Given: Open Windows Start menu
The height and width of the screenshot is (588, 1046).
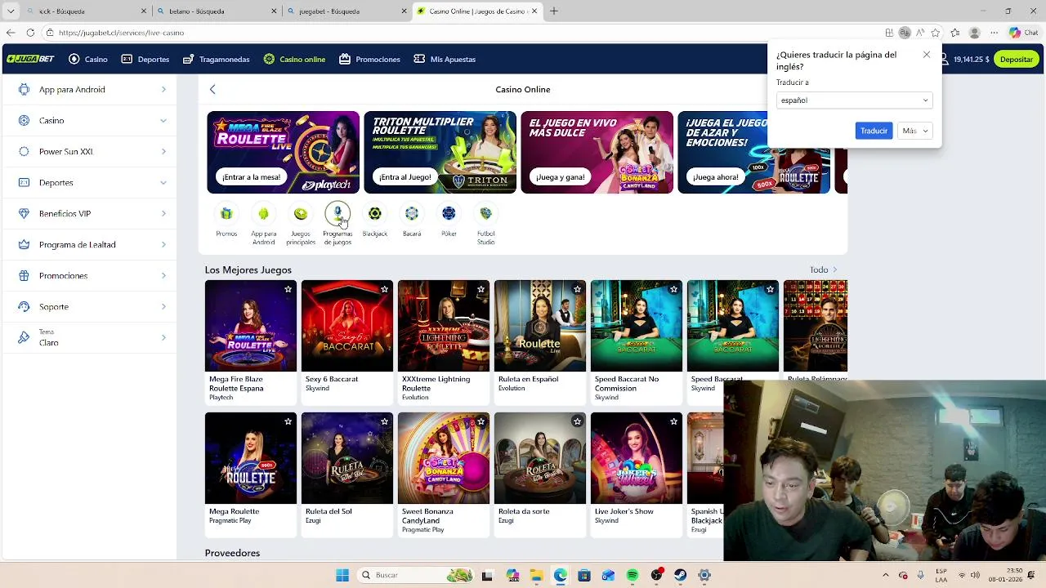Looking at the screenshot, I should pos(342,575).
